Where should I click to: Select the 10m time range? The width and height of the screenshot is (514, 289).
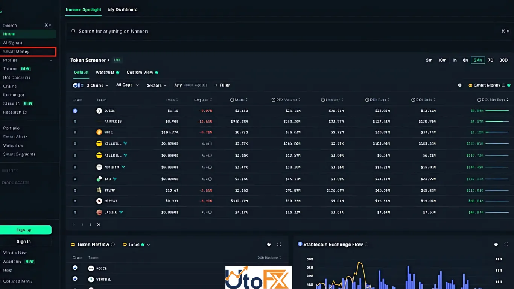click(442, 60)
